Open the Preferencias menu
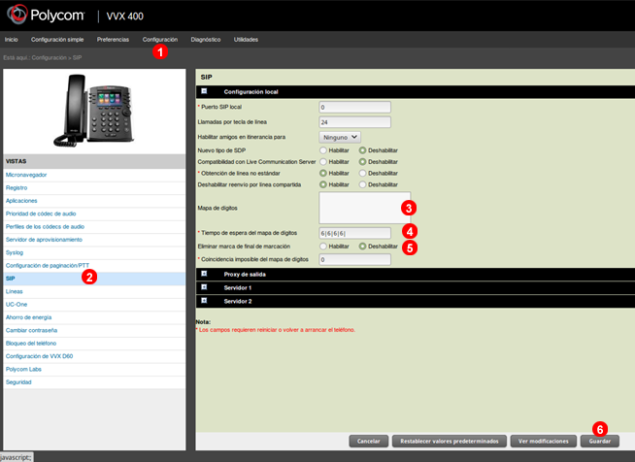This screenshot has height=462, width=635. click(113, 39)
